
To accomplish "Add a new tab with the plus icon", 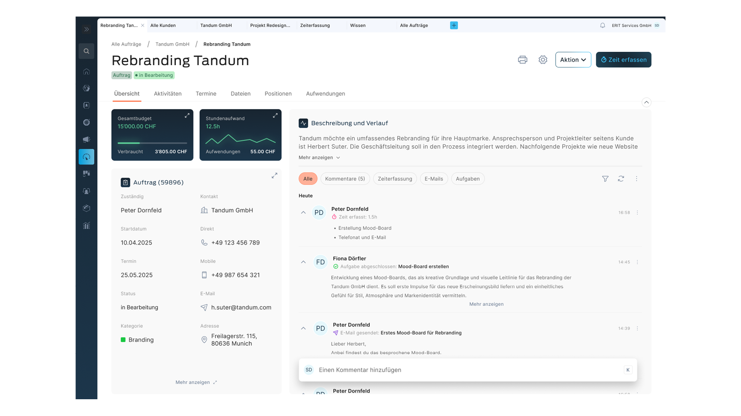I will click(454, 26).
